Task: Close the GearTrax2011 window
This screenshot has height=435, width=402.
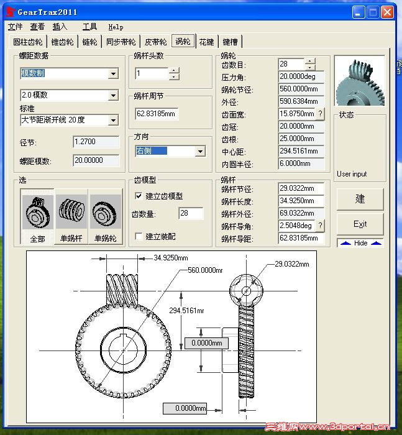Action: [x=387, y=12]
